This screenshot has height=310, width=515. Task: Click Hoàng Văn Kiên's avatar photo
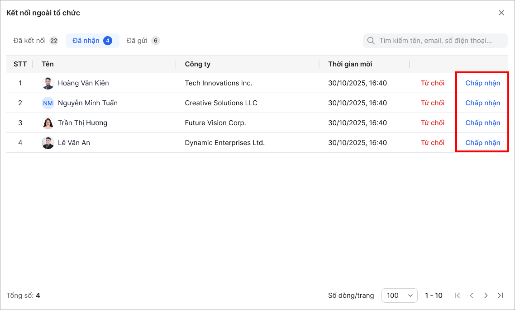(x=48, y=83)
